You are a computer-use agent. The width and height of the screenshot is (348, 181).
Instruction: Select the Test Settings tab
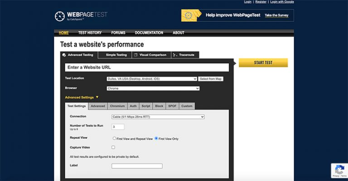pos(77,106)
